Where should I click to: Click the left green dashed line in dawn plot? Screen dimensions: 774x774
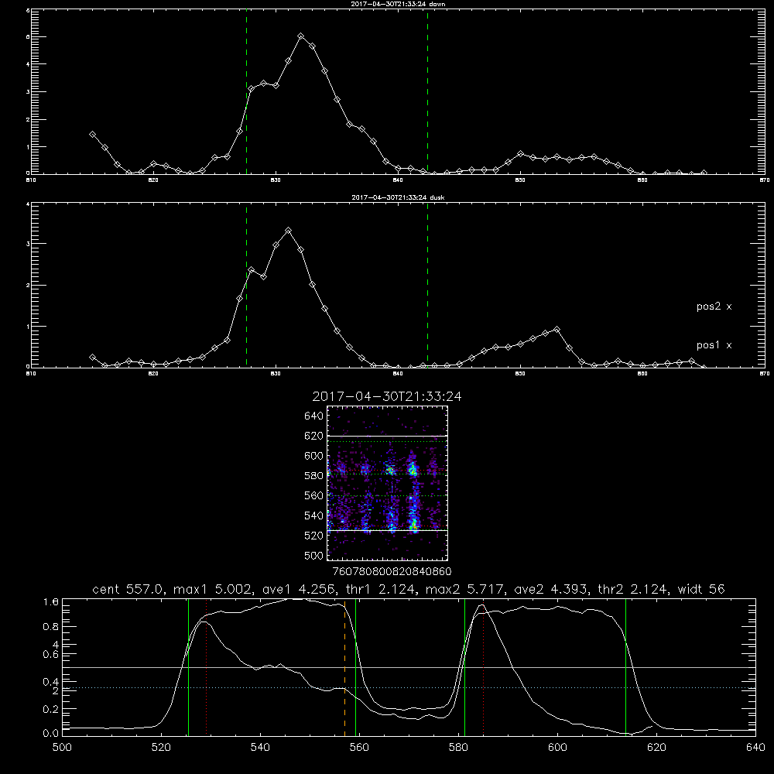pos(246,91)
